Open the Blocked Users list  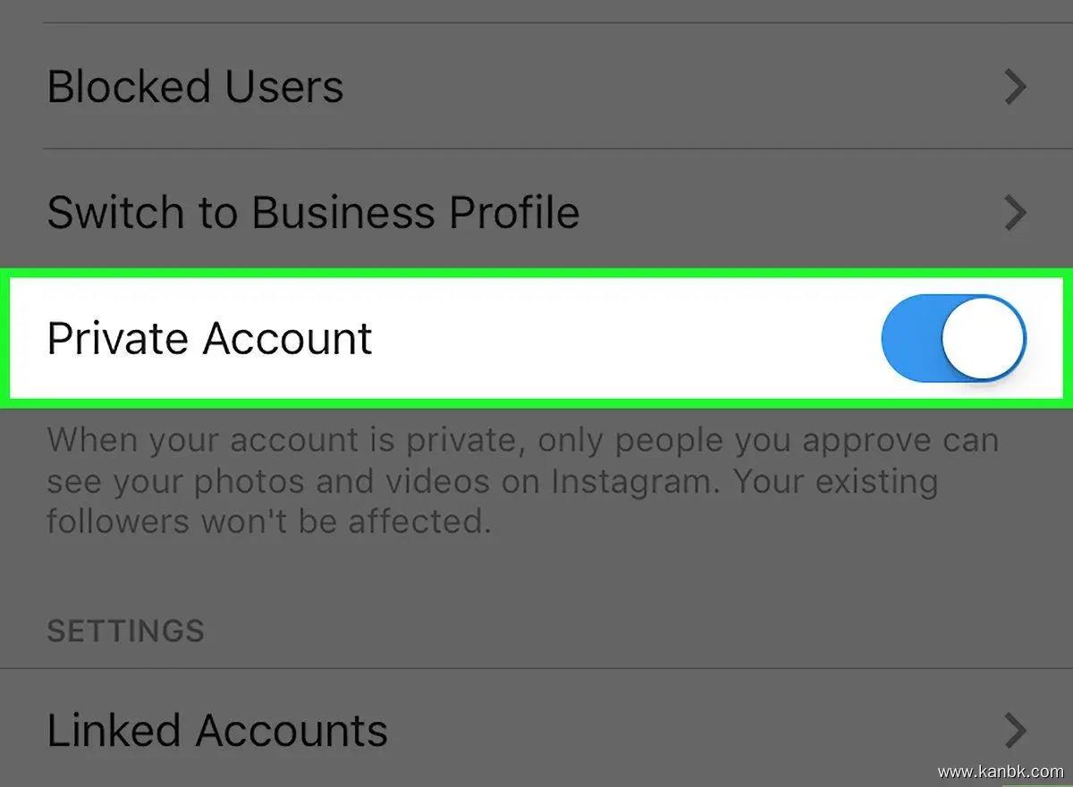coord(195,88)
